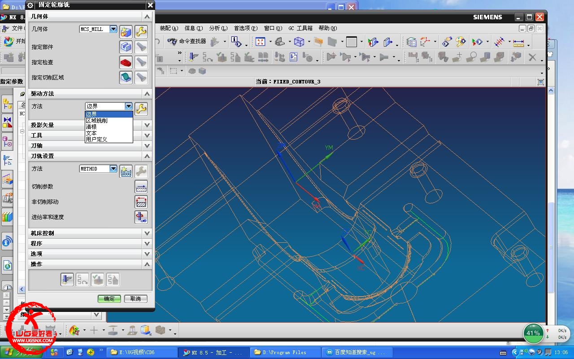Viewport: 574px width, 359px height.
Task: Click the specify part icon
Action: [x=126, y=47]
